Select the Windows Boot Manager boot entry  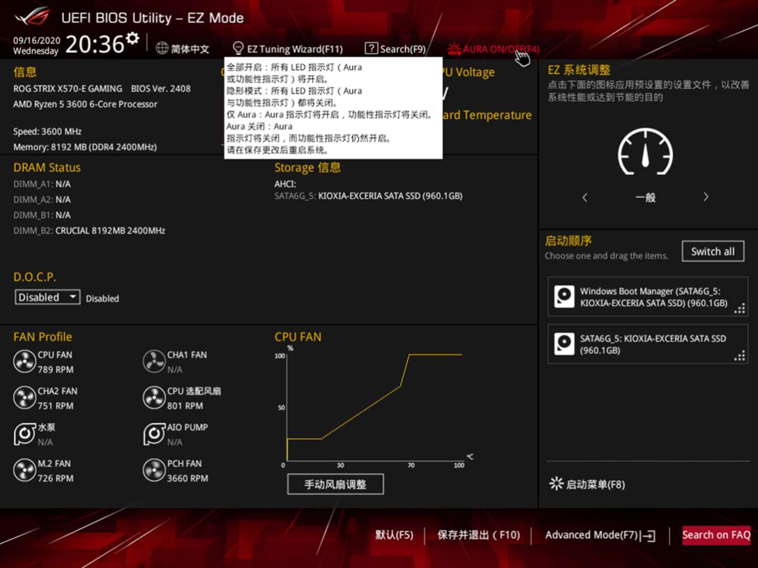(x=647, y=297)
